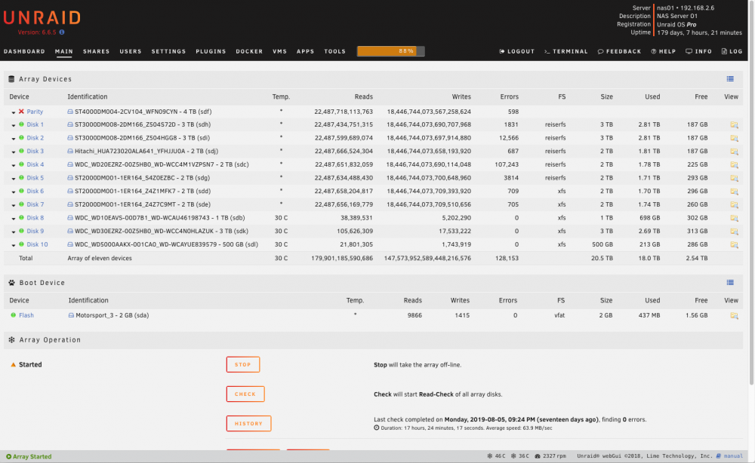
Task: Click the green status ball for Disk 1
Action: pyautogui.click(x=21, y=124)
